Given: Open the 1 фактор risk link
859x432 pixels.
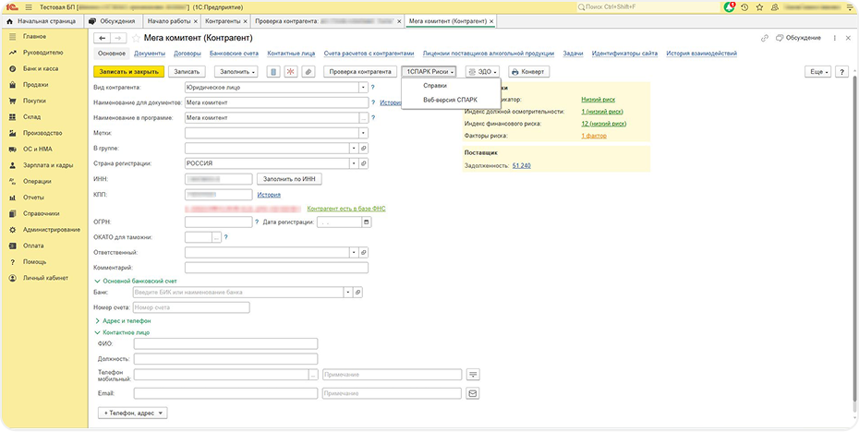Looking at the screenshot, I should click(594, 136).
